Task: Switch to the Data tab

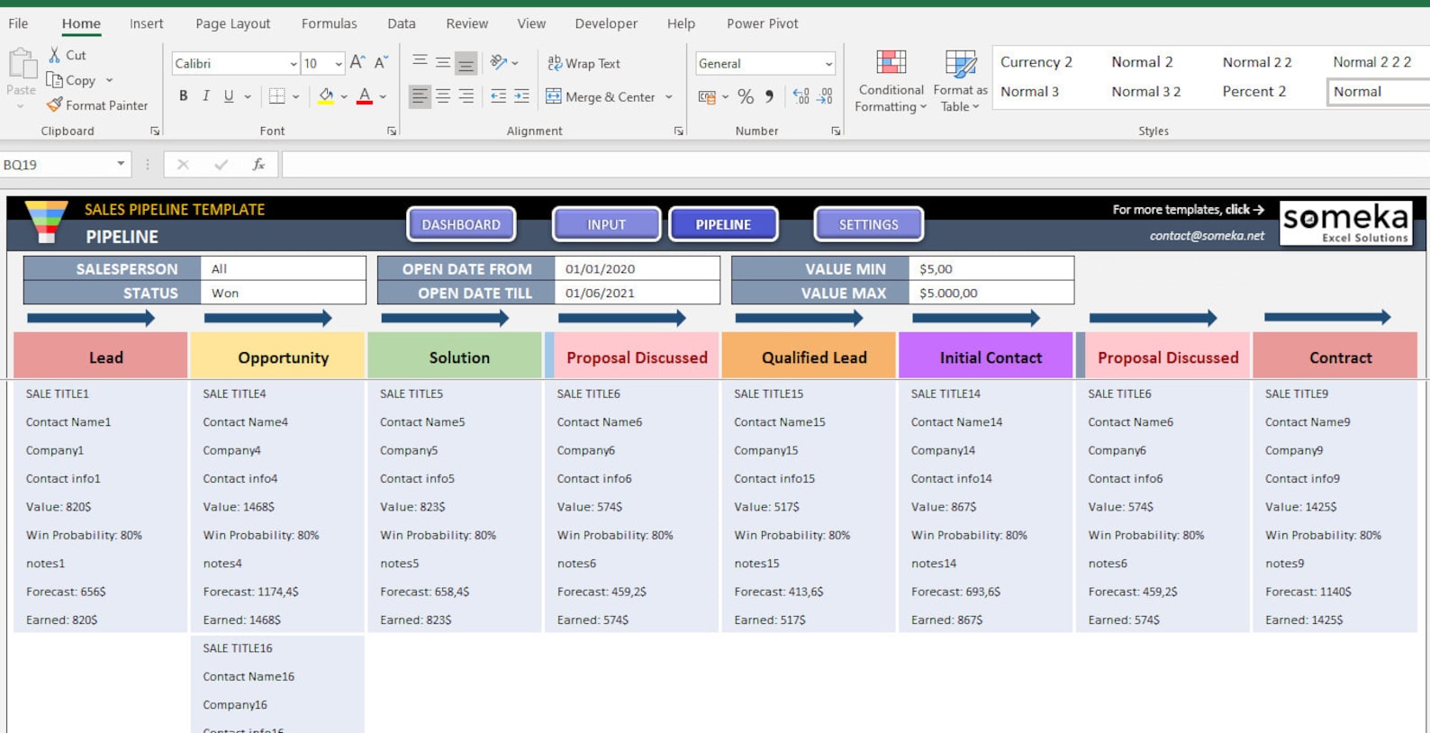Action: tap(402, 23)
